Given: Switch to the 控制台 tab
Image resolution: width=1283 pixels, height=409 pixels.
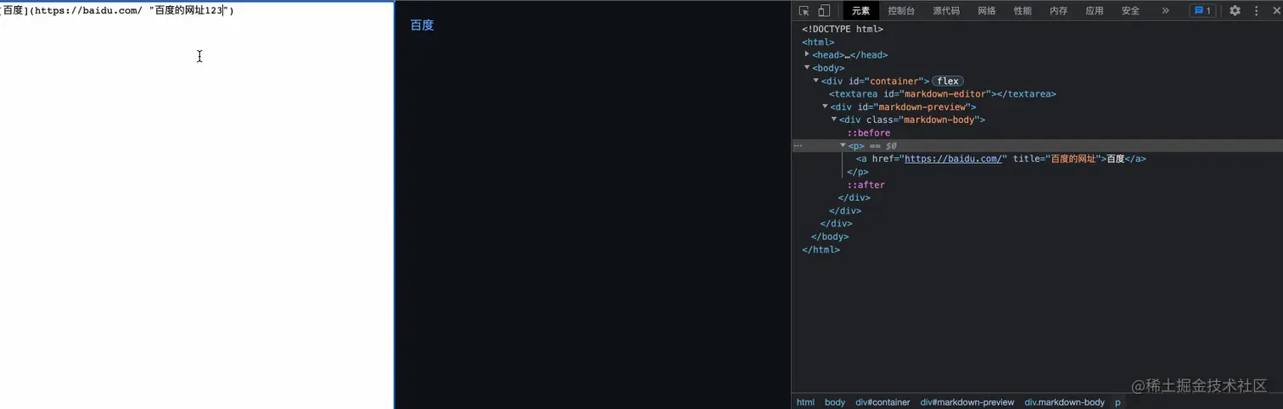Looking at the screenshot, I should pyautogui.click(x=901, y=11).
